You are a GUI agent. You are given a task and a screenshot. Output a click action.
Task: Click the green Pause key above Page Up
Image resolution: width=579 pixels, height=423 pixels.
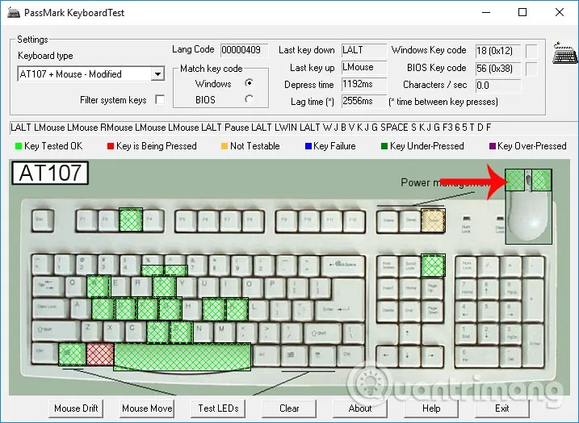[433, 265]
